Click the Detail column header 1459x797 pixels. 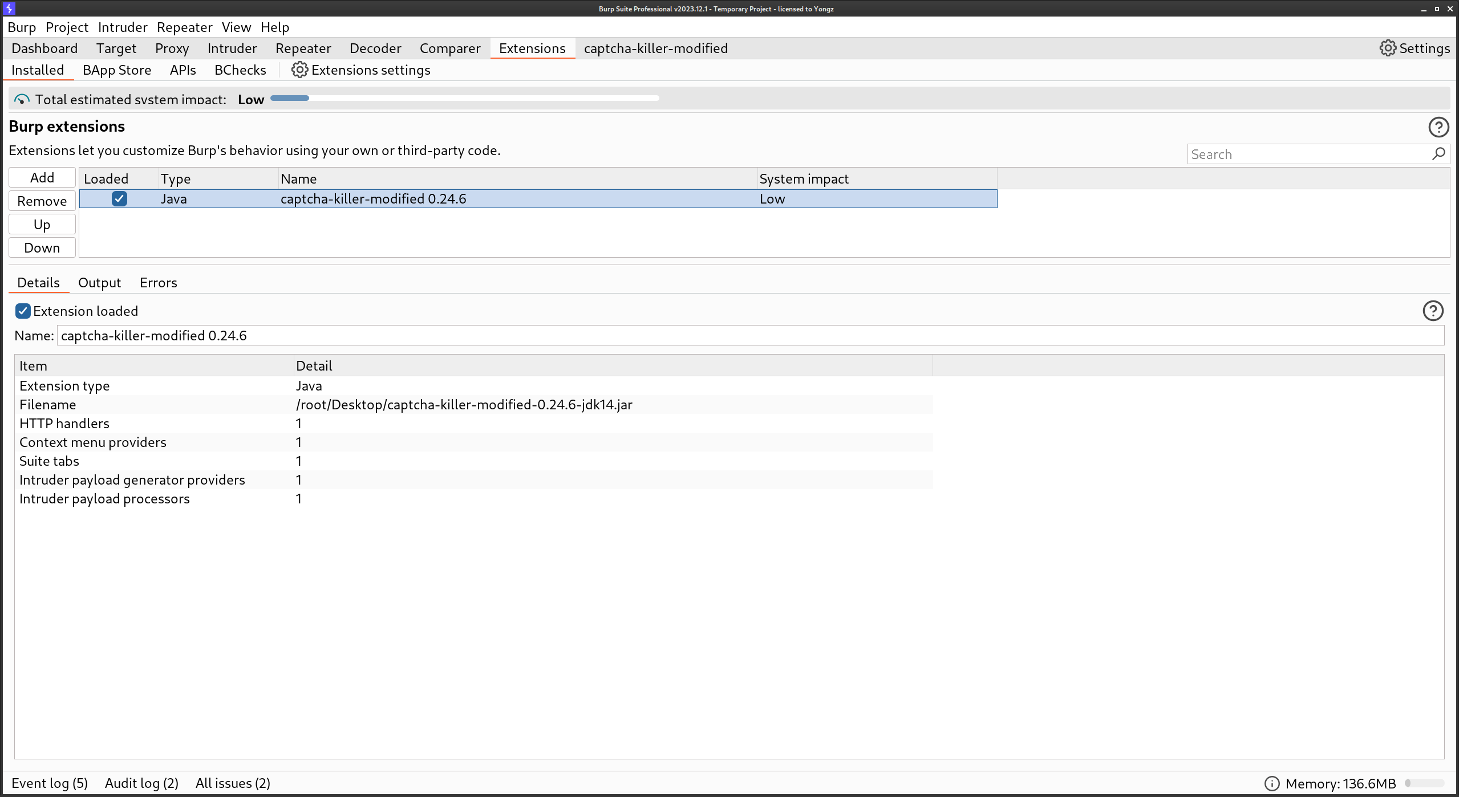613,365
